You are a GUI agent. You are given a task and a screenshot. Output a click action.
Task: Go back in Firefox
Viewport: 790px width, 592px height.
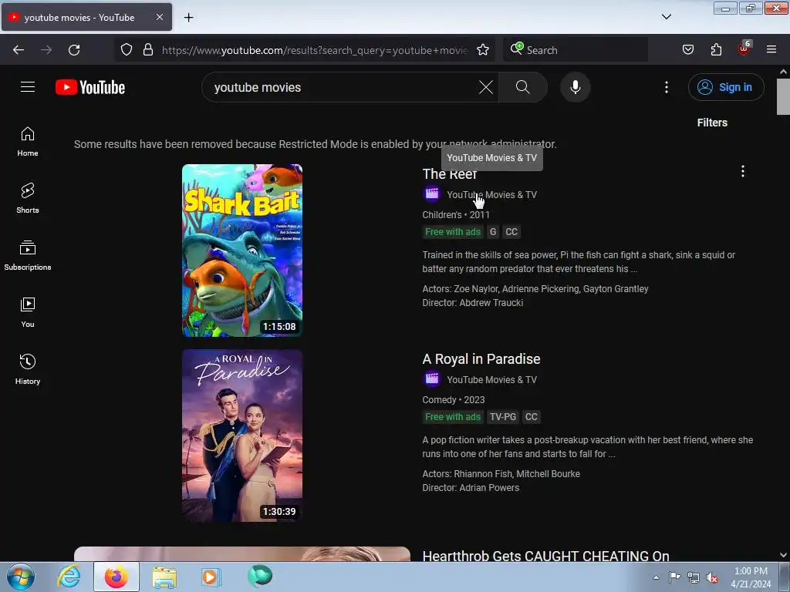(19, 50)
